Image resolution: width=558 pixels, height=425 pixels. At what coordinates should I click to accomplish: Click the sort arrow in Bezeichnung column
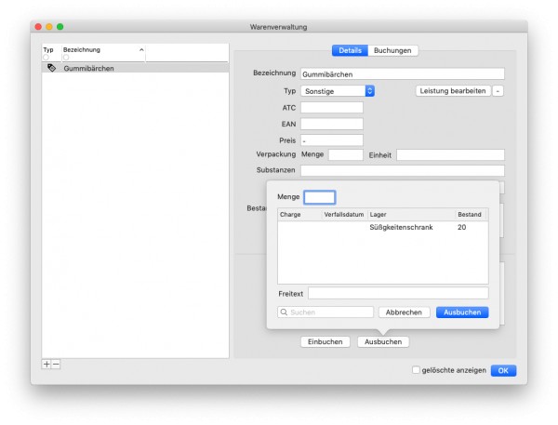point(141,50)
